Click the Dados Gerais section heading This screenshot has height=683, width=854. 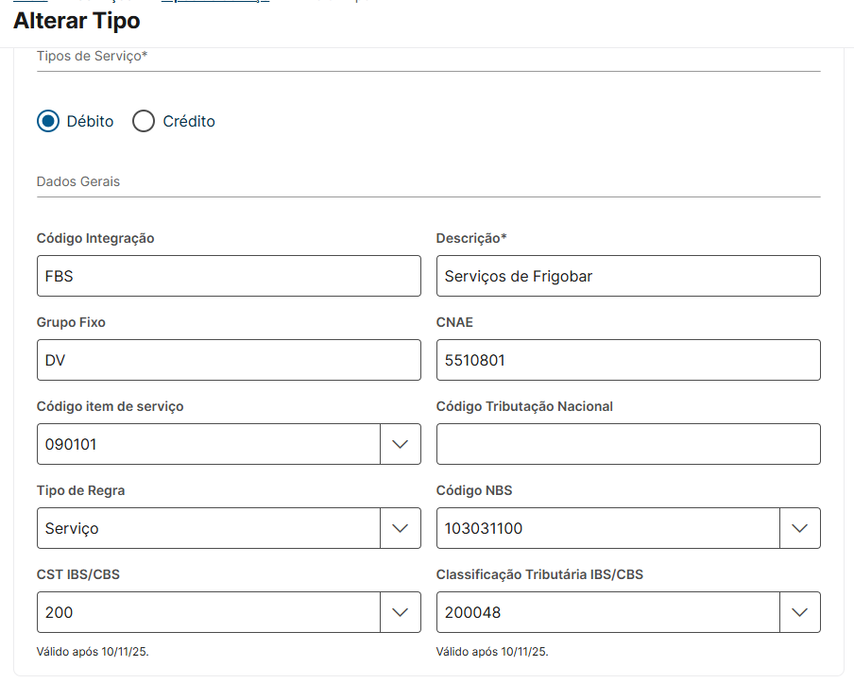pyautogui.click(x=78, y=181)
